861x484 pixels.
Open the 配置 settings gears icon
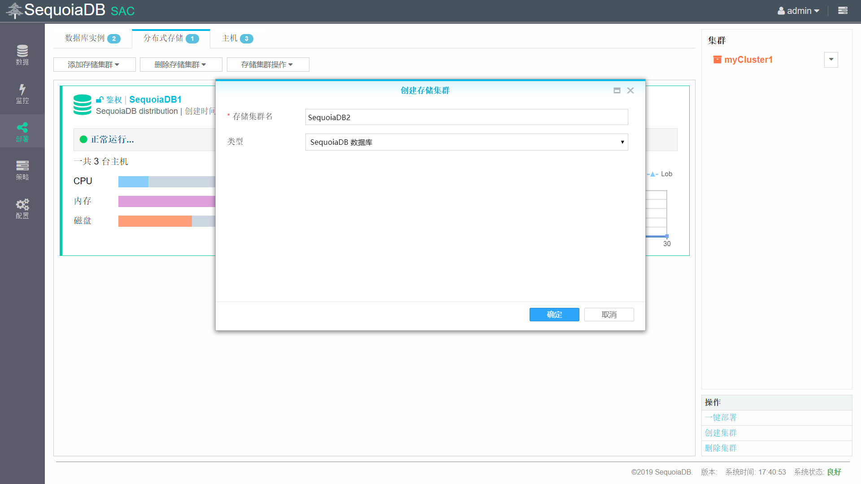click(22, 208)
